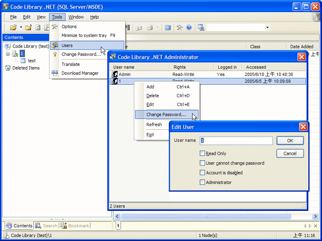Screen dimensions: 322x241
Task: Click the Class column header
Action: coord(266,47)
